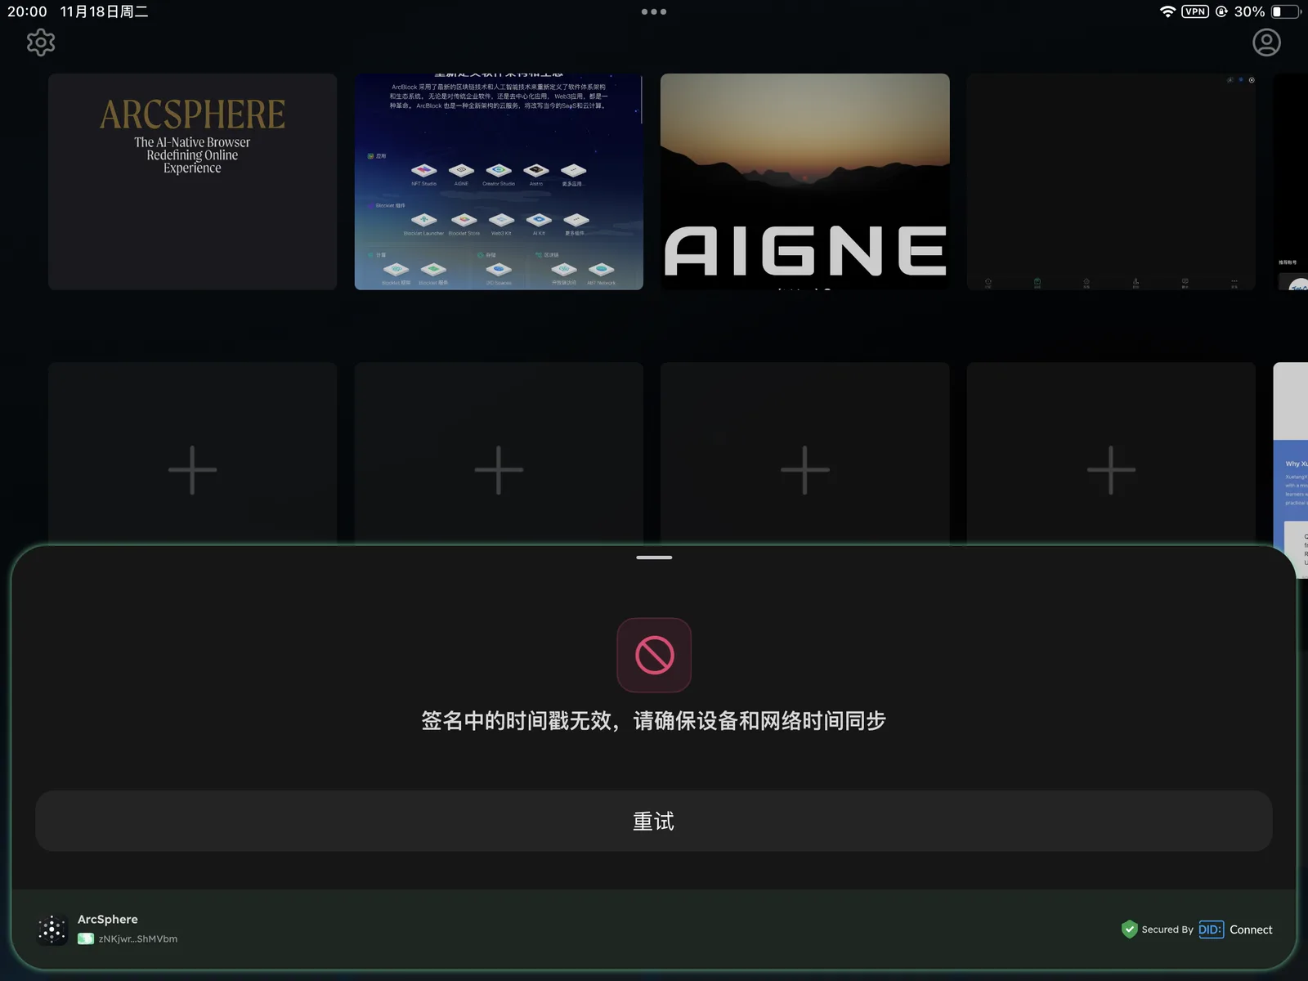Open the user profile icon
The width and height of the screenshot is (1308, 981).
coord(1266,43)
